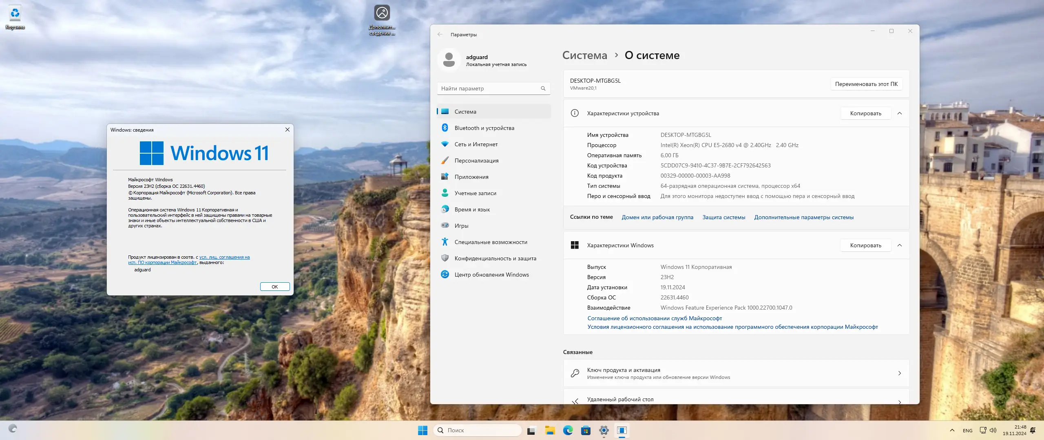Click Копировать for device specifications
This screenshot has width=1044, height=440.
click(865, 113)
